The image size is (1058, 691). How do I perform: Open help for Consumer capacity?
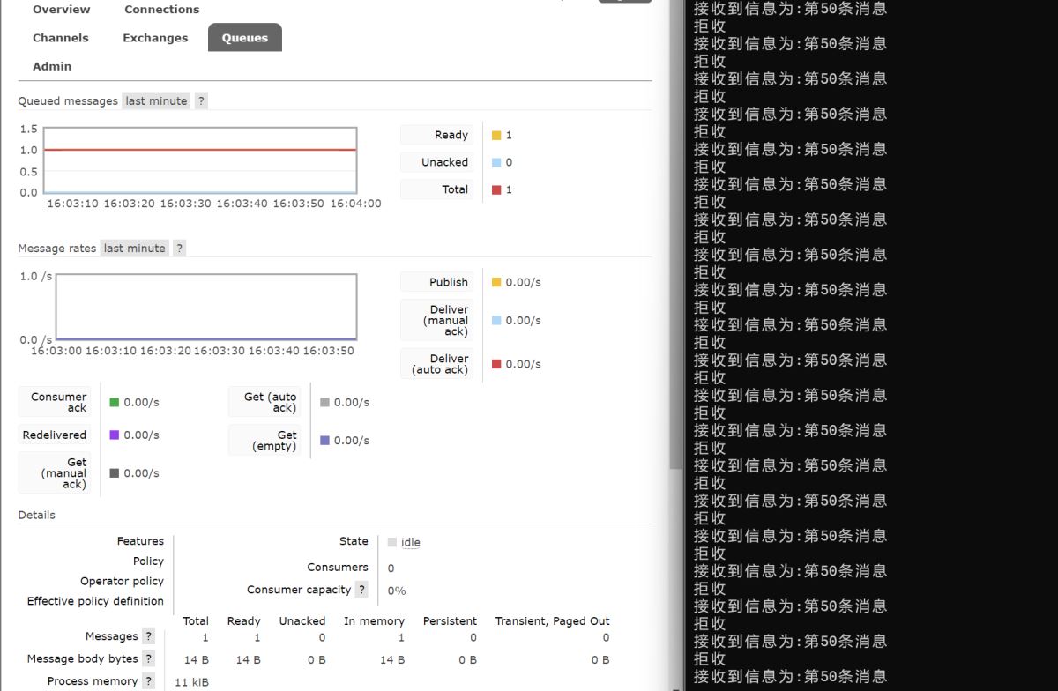[361, 590]
